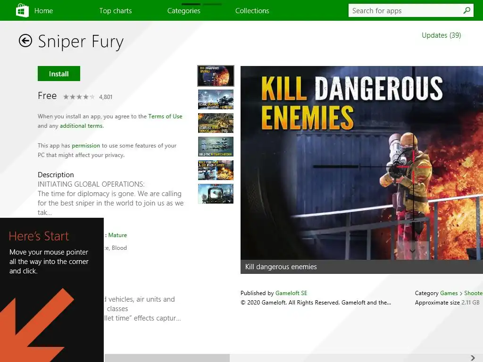Select the Countless Deadly Threats thumbnail
The image size is (483, 362).
216,123
